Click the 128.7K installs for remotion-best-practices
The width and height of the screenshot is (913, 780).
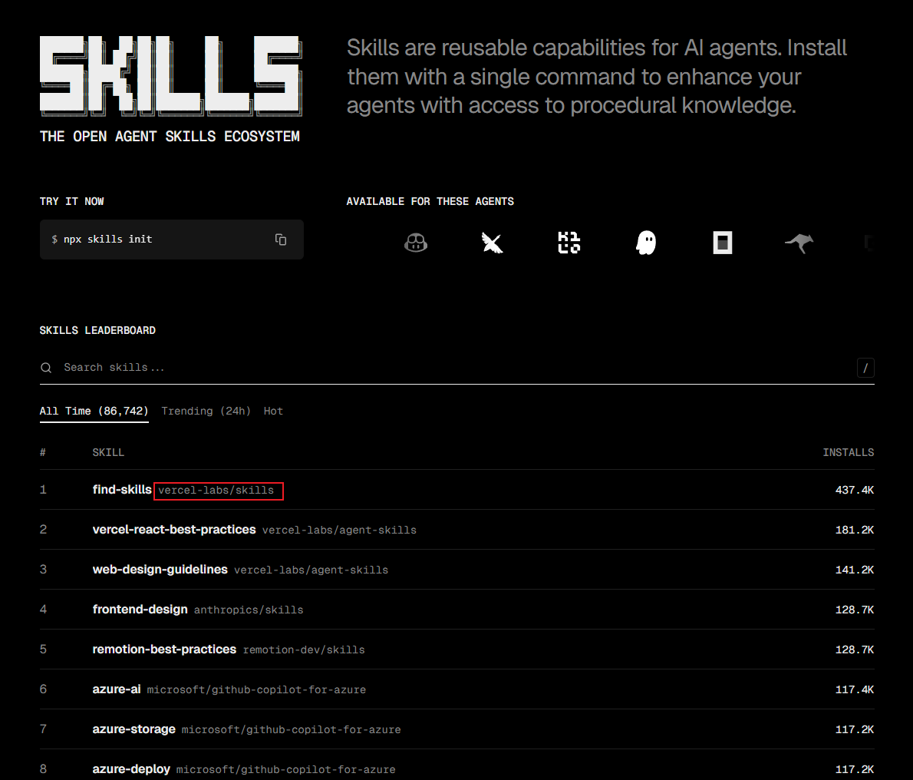click(x=854, y=649)
